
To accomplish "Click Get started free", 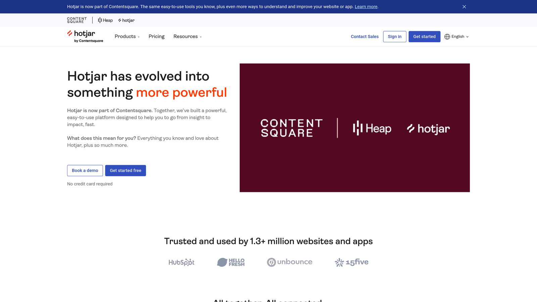I will click(x=126, y=170).
